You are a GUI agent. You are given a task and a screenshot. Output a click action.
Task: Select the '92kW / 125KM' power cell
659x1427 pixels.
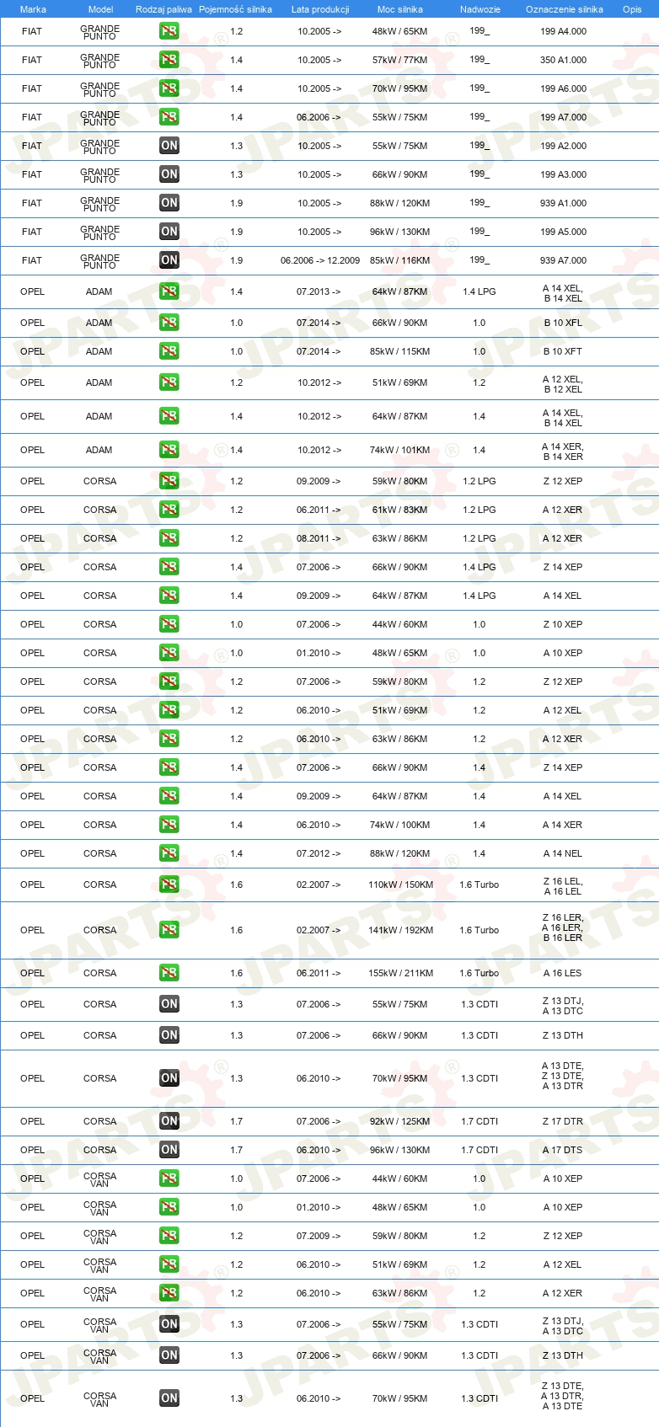click(400, 1121)
